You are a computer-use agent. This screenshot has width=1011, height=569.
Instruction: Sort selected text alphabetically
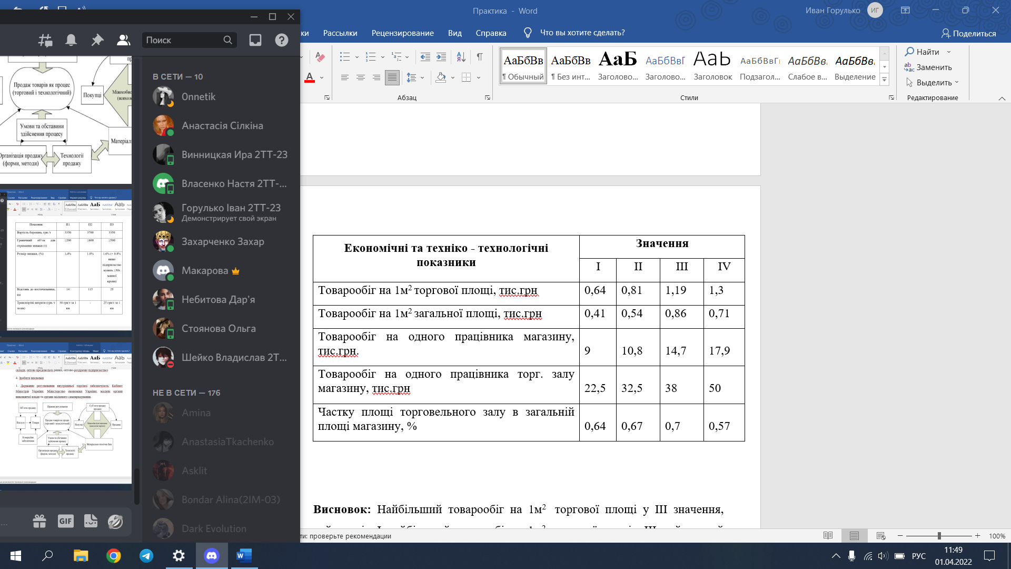[461, 57]
